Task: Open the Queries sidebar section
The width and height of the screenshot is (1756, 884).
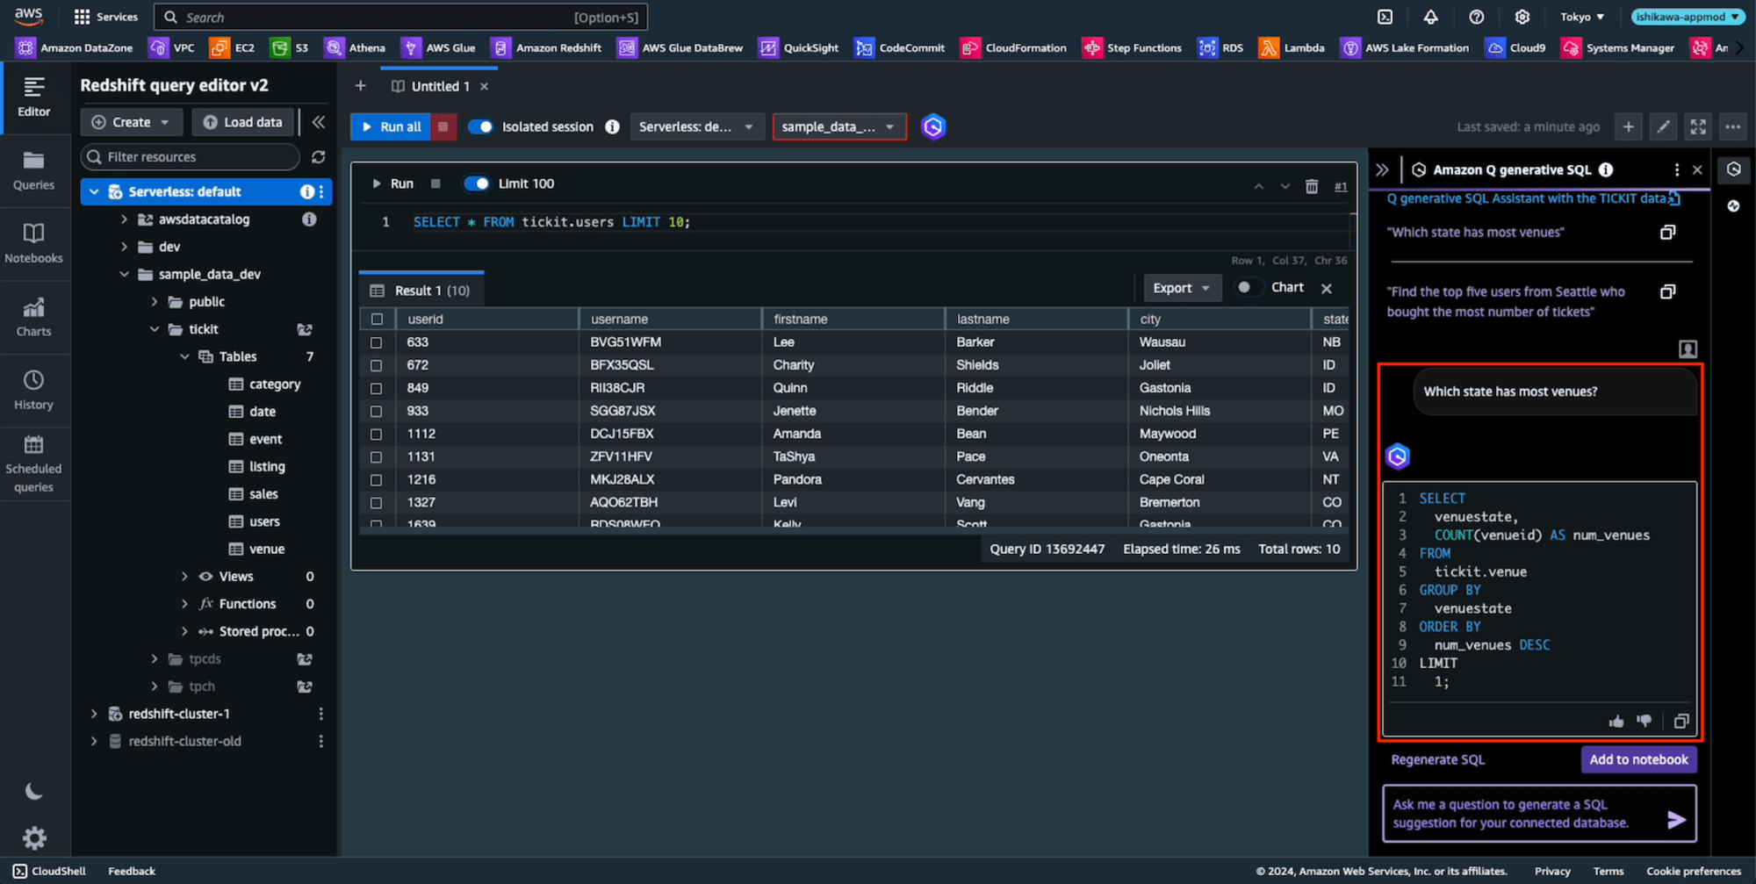Action: [34, 171]
